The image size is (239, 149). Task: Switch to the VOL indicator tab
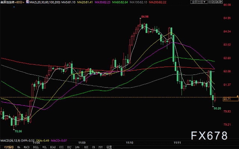click(44, 147)
